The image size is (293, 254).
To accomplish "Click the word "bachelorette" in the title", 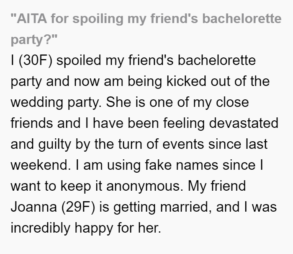I will pyautogui.click(x=242, y=18).
